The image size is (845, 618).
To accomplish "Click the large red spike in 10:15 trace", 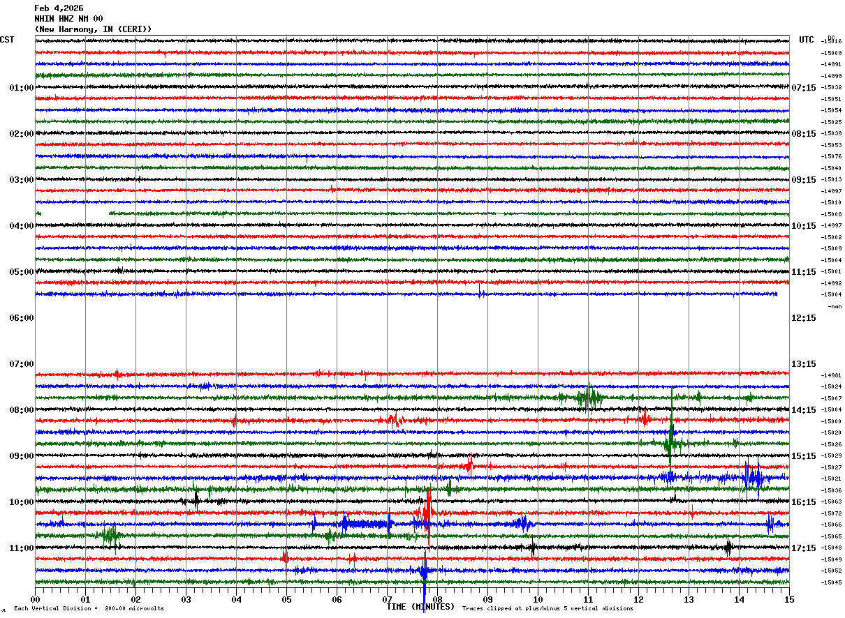I will [428, 513].
